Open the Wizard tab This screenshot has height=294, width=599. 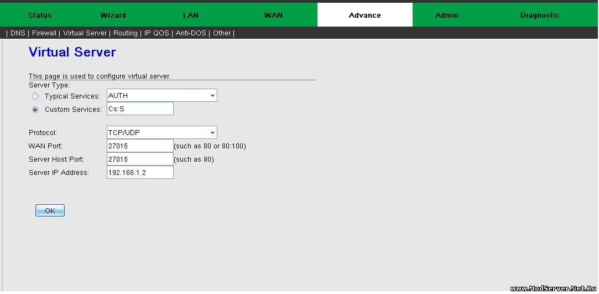coord(113,16)
